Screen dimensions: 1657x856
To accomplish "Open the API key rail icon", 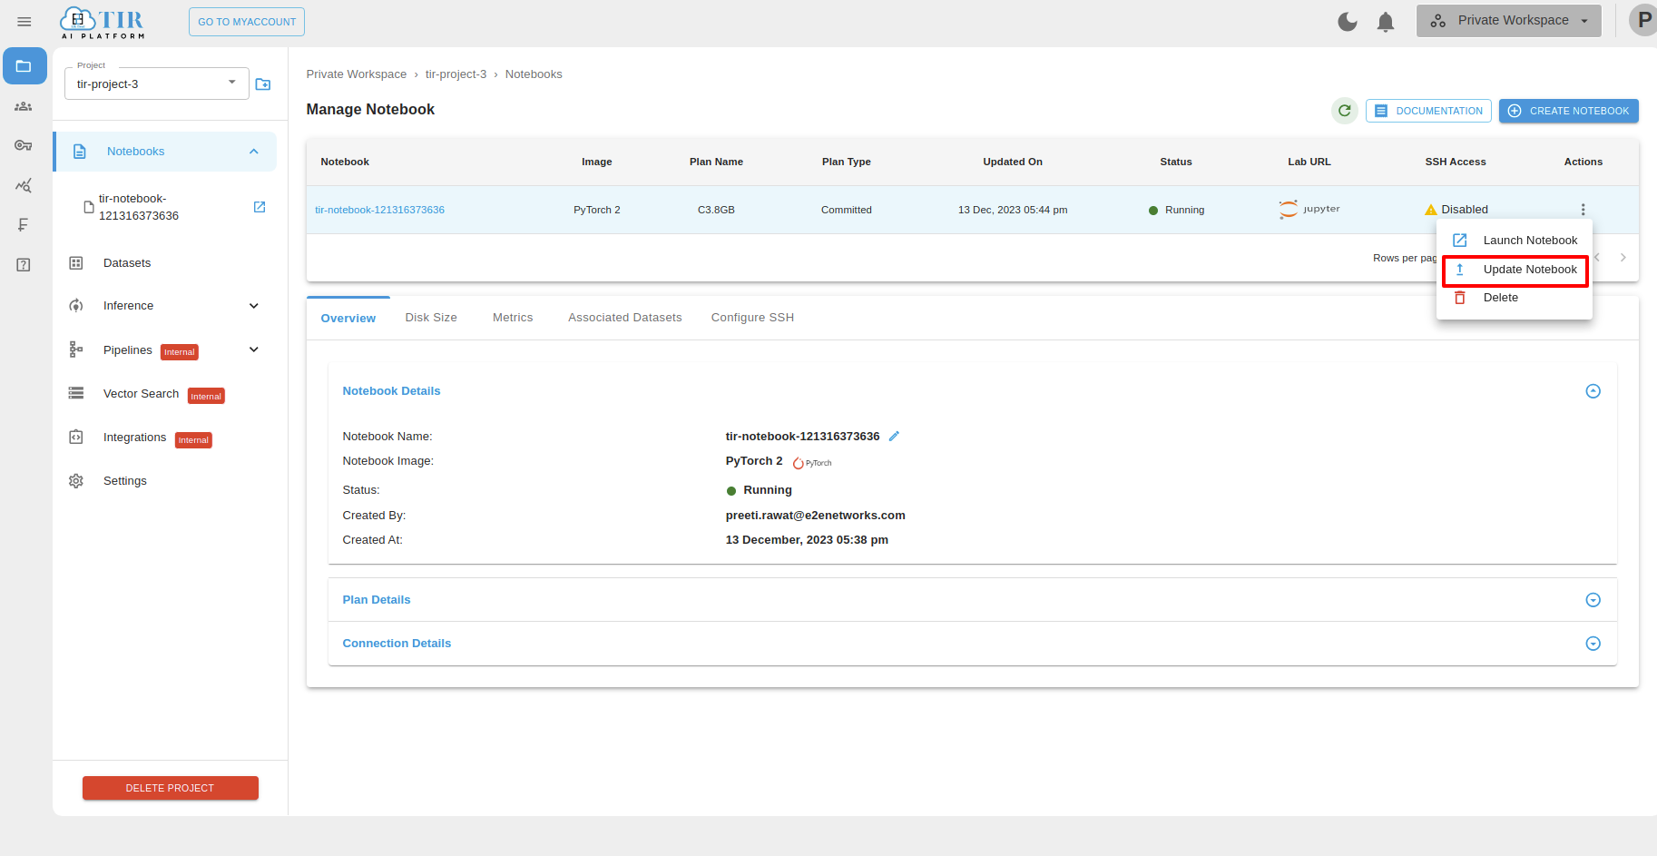I will pyautogui.click(x=24, y=145).
